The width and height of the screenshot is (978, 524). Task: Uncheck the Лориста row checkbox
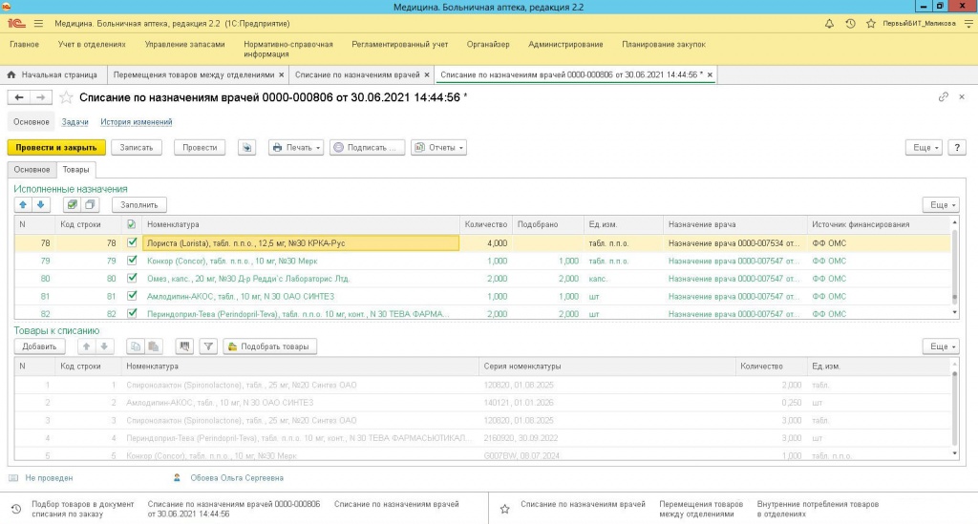tap(132, 243)
